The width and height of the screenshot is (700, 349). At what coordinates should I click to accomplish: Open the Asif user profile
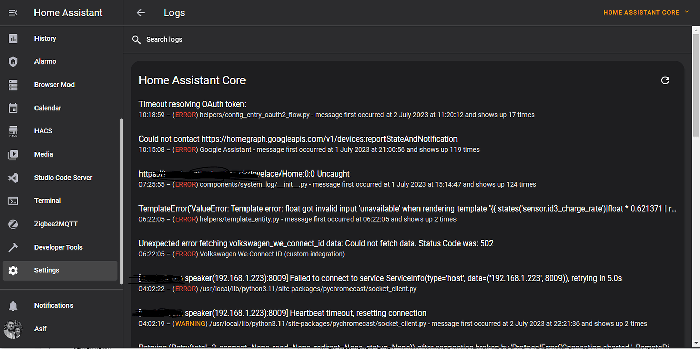(x=40, y=329)
